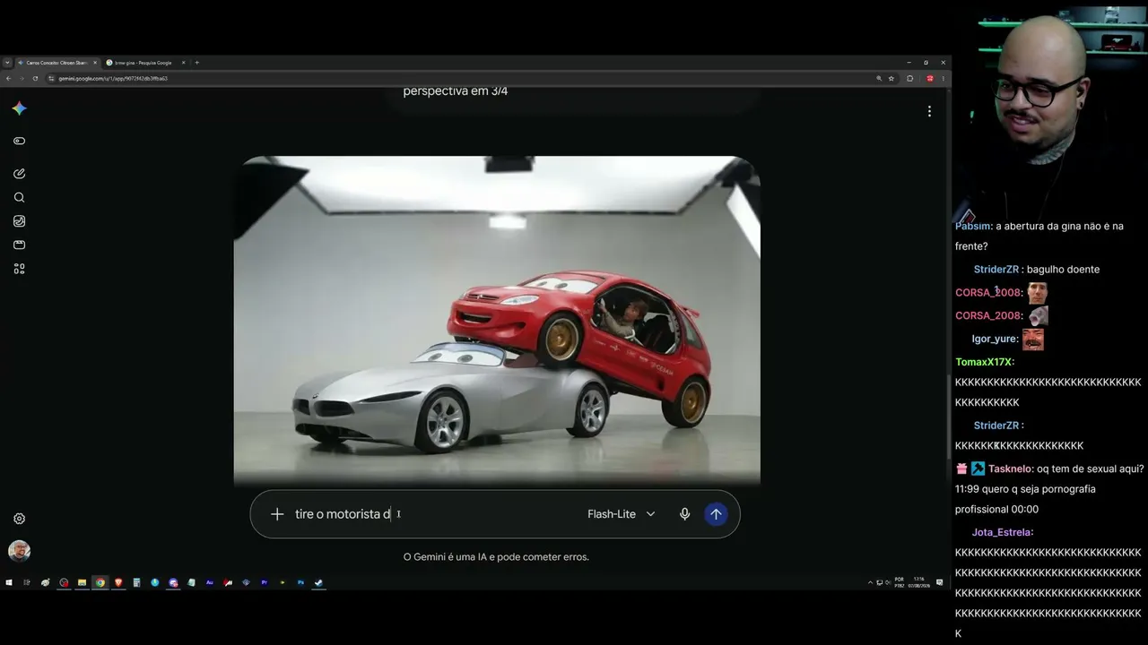Open Chrome from the taskbar

[x=100, y=582]
